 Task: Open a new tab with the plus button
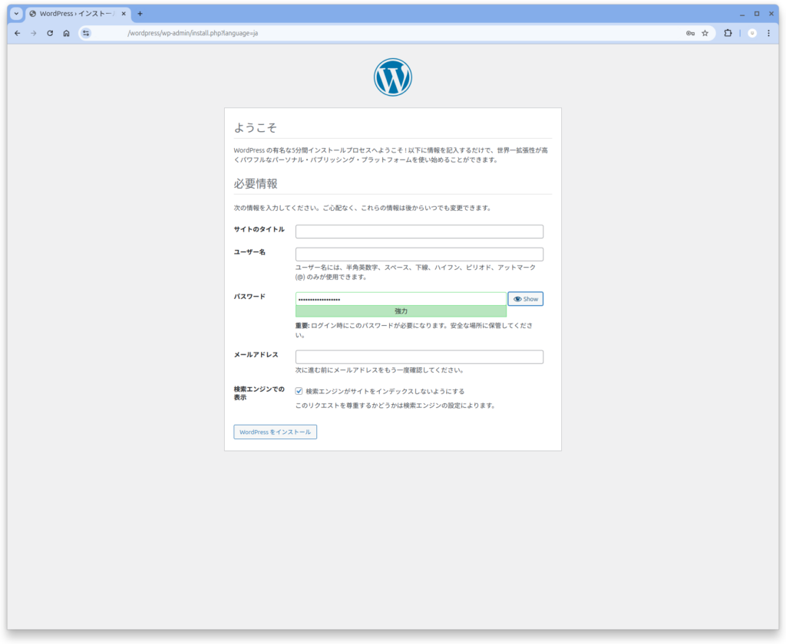click(x=140, y=14)
